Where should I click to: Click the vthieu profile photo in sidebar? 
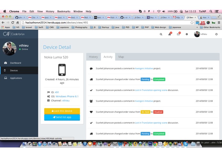10,49
